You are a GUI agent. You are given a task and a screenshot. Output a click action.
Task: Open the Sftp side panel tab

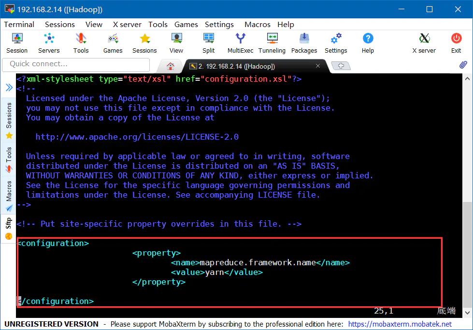pos(9,228)
